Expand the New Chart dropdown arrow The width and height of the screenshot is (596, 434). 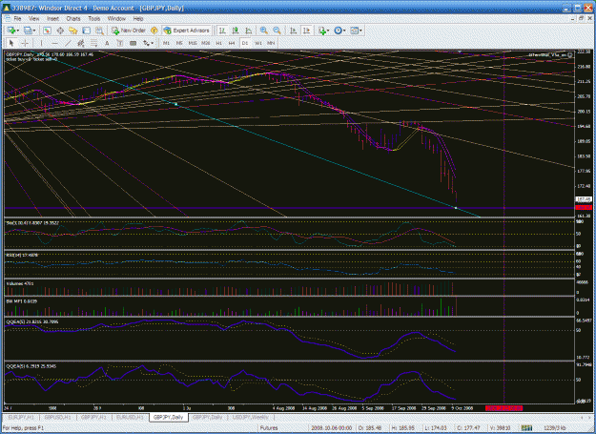coord(17,31)
